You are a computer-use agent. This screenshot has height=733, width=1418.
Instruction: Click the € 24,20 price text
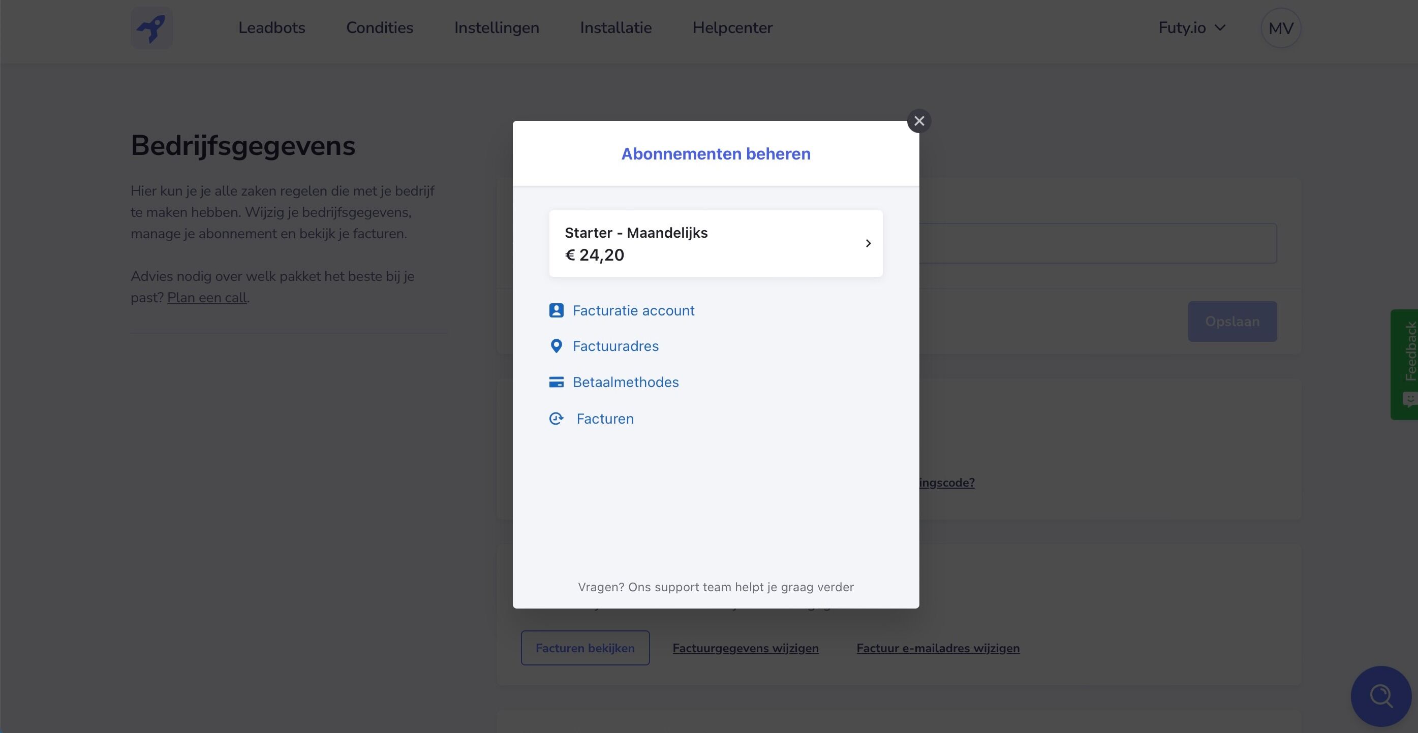pos(595,255)
